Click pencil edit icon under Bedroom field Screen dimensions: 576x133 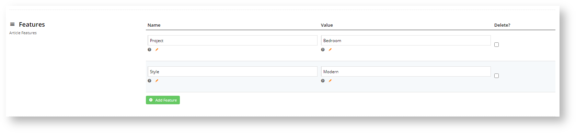coord(330,50)
